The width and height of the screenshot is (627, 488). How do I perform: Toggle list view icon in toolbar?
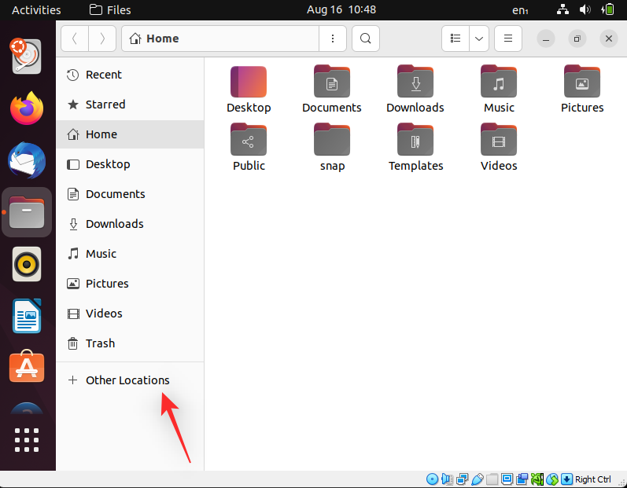(x=455, y=39)
